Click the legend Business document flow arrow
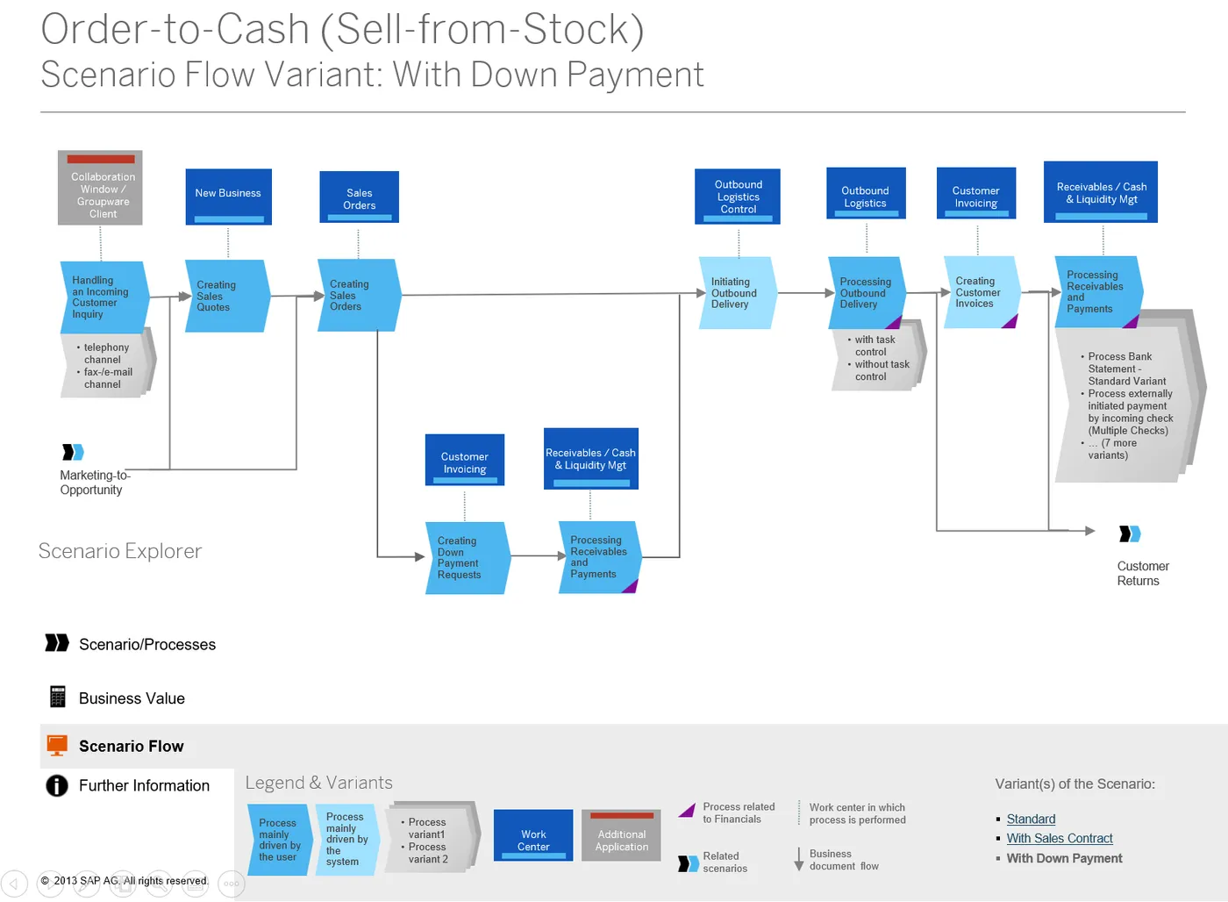The image size is (1228, 902). [x=799, y=859]
